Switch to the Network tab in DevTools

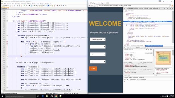point(136,8)
